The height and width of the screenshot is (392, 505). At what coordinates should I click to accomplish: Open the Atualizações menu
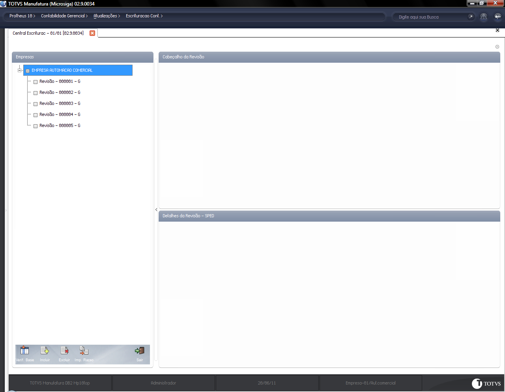point(107,16)
